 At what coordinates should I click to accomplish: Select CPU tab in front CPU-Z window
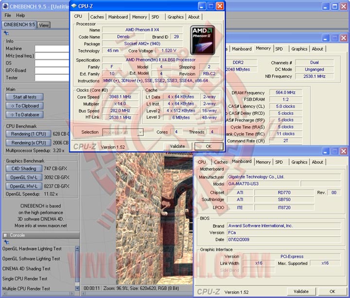(78, 17)
